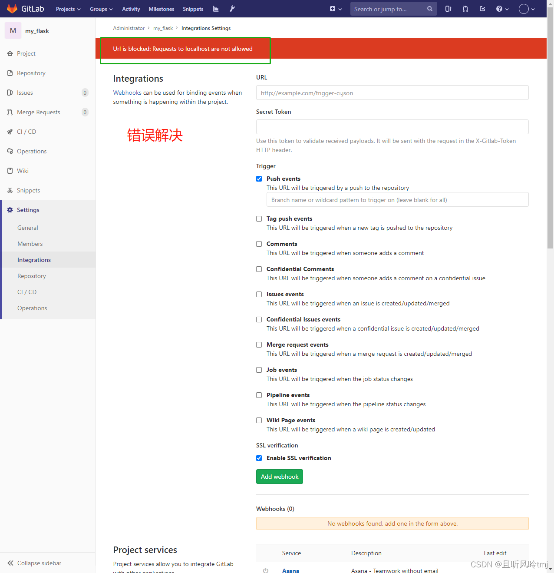Click the issues icon in top bar
Image resolution: width=554 pixels, height=573 pixels.
pos(448,9)
